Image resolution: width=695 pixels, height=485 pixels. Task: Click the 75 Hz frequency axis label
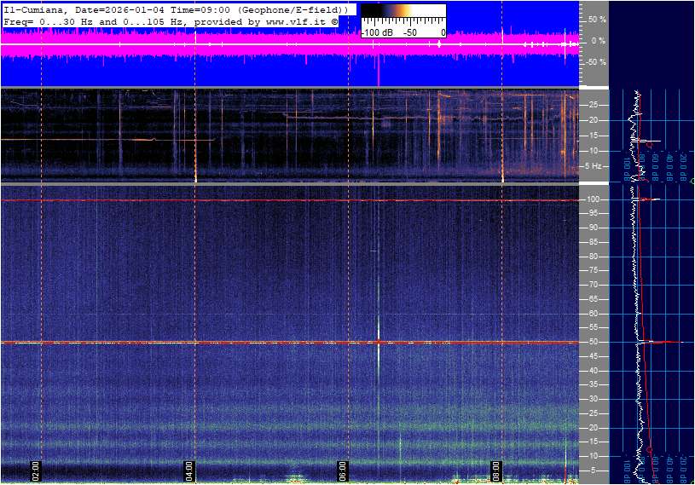[x=594, y=270]
